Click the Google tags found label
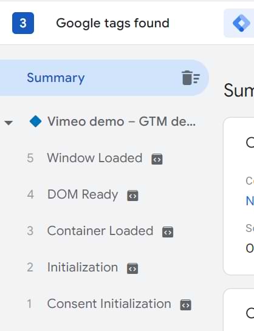The height and width of the screenshot is (331, 254). [112, 23]
